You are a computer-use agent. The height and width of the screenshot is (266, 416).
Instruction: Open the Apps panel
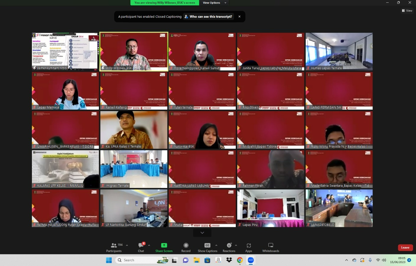[x=249, y=247]
